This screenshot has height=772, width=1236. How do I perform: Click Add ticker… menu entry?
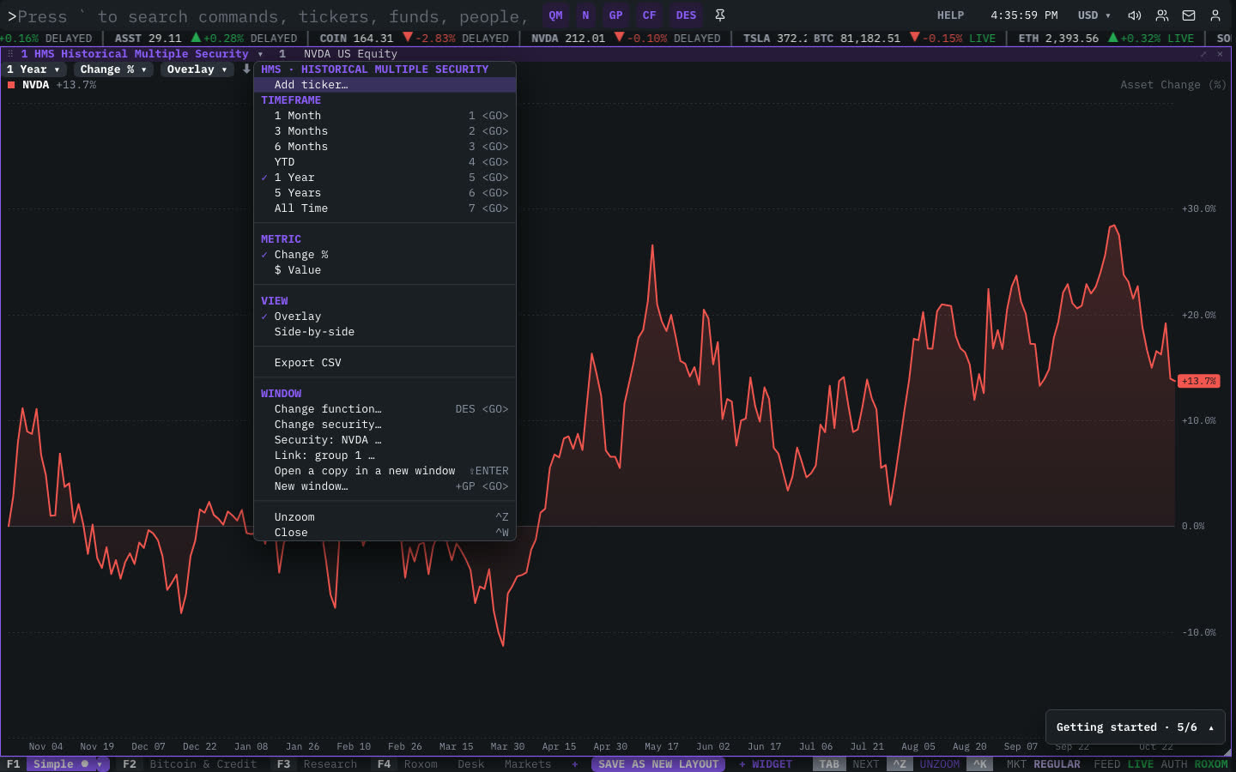click(x=385, y=85)
